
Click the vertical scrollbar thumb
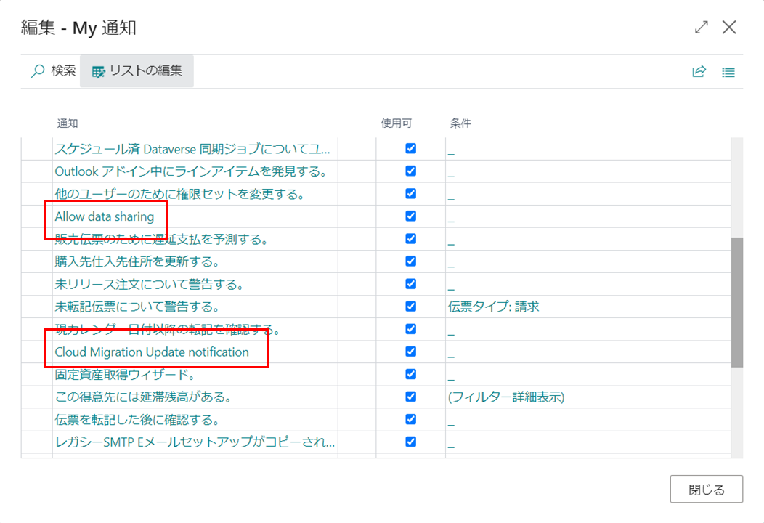pyautogui.click(x=737, y=302)
